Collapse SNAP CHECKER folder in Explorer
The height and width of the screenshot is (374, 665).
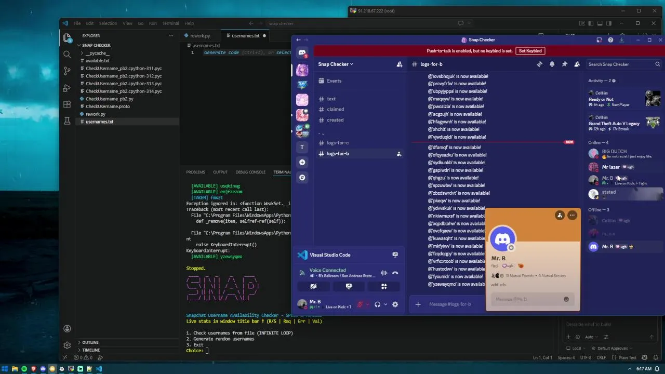click(96, 45)
